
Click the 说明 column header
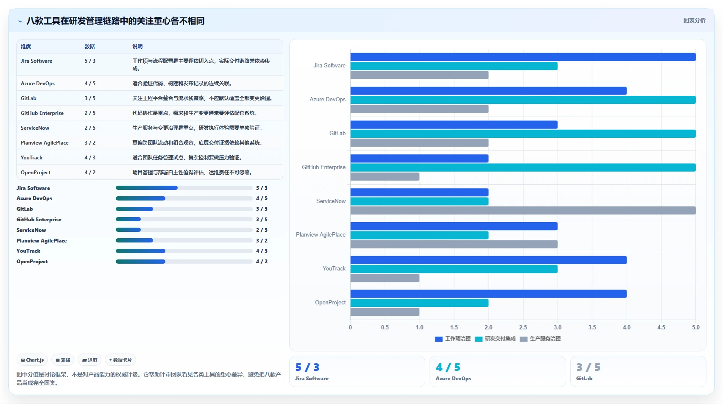[x=137, y=47]
